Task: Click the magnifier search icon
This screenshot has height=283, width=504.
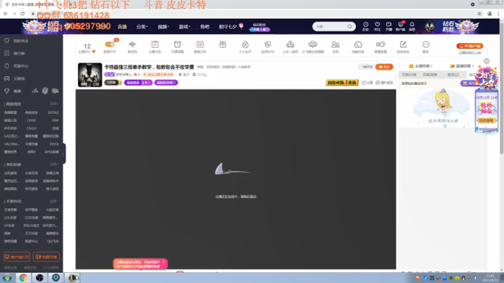Action: click(350, 26)
